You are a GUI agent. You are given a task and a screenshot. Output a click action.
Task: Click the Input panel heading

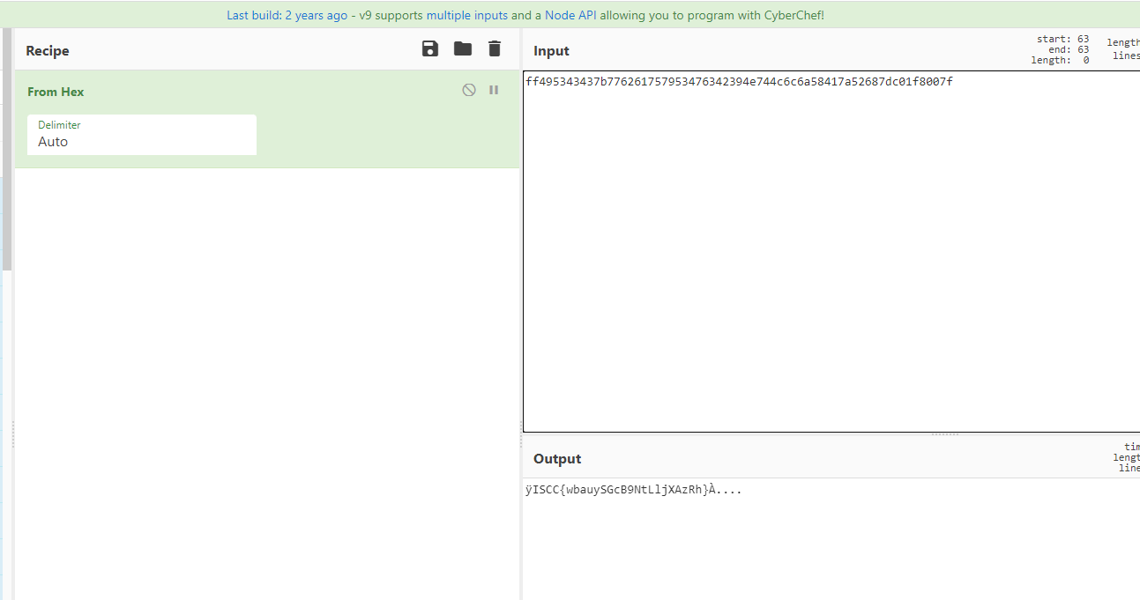551,51
